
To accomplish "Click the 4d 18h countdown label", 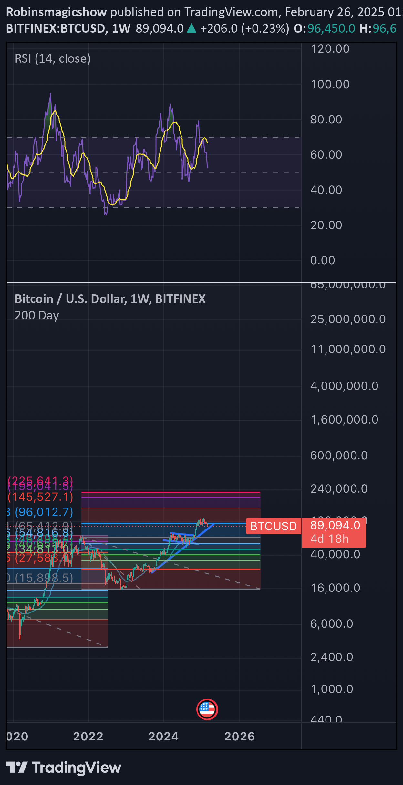I will click(x=329, y=539).
